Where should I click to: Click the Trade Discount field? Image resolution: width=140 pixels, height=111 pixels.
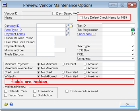(x=46, y=54)
